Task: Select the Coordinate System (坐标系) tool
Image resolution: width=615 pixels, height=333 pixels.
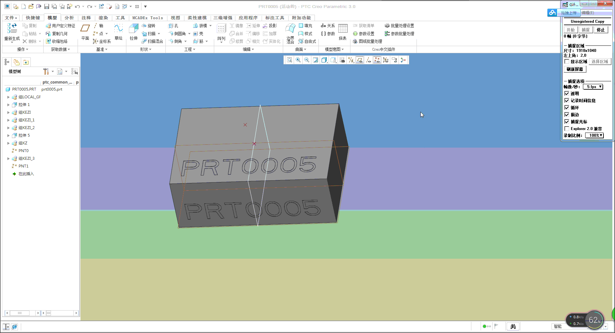Action: [x=102, y=41]
